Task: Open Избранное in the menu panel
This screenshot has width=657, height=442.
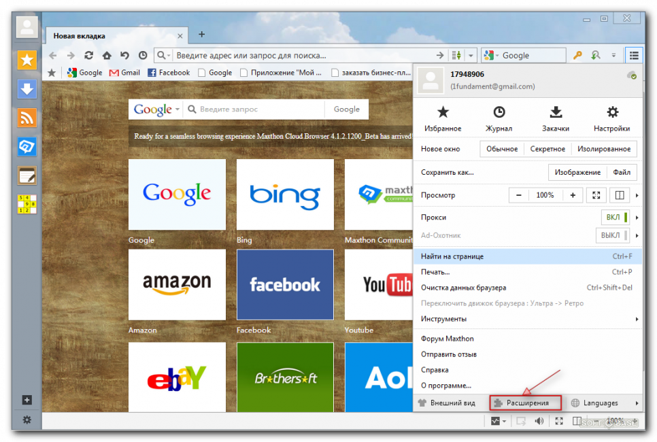Action: 443,118
